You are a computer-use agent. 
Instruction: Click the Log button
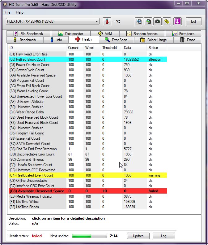(164, 236)
